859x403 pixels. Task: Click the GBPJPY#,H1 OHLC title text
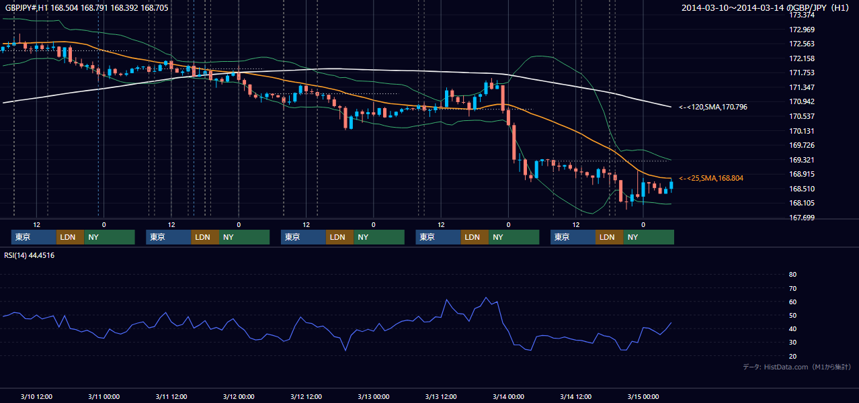85,8
